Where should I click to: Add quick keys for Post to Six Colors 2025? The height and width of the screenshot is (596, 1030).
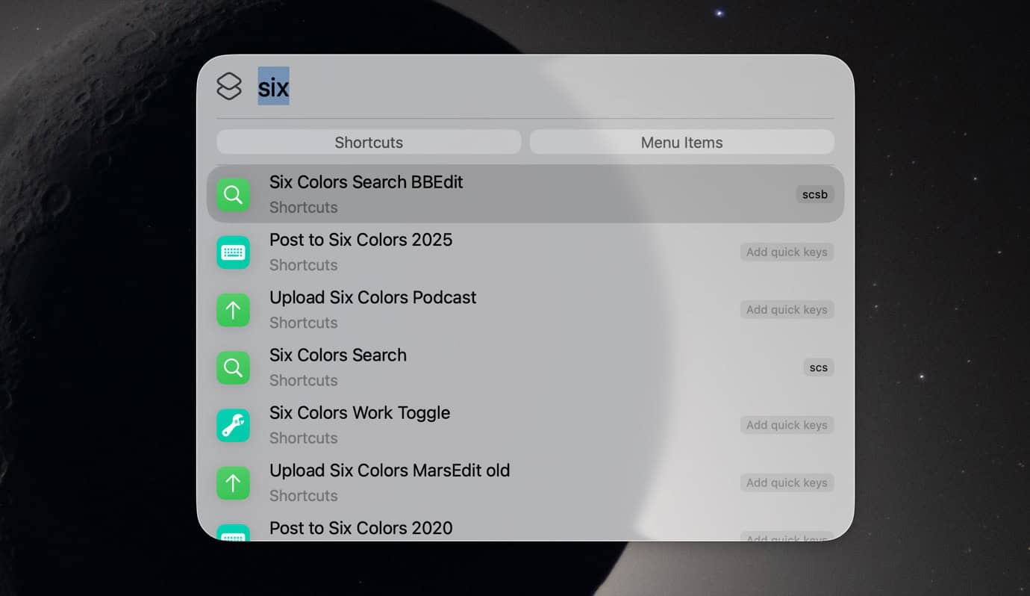tap(787, 252)
